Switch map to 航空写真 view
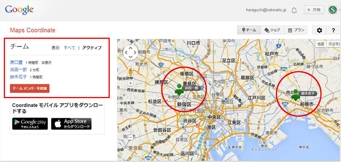The width and height of the screenshot is (341, 162). [333, 44]
